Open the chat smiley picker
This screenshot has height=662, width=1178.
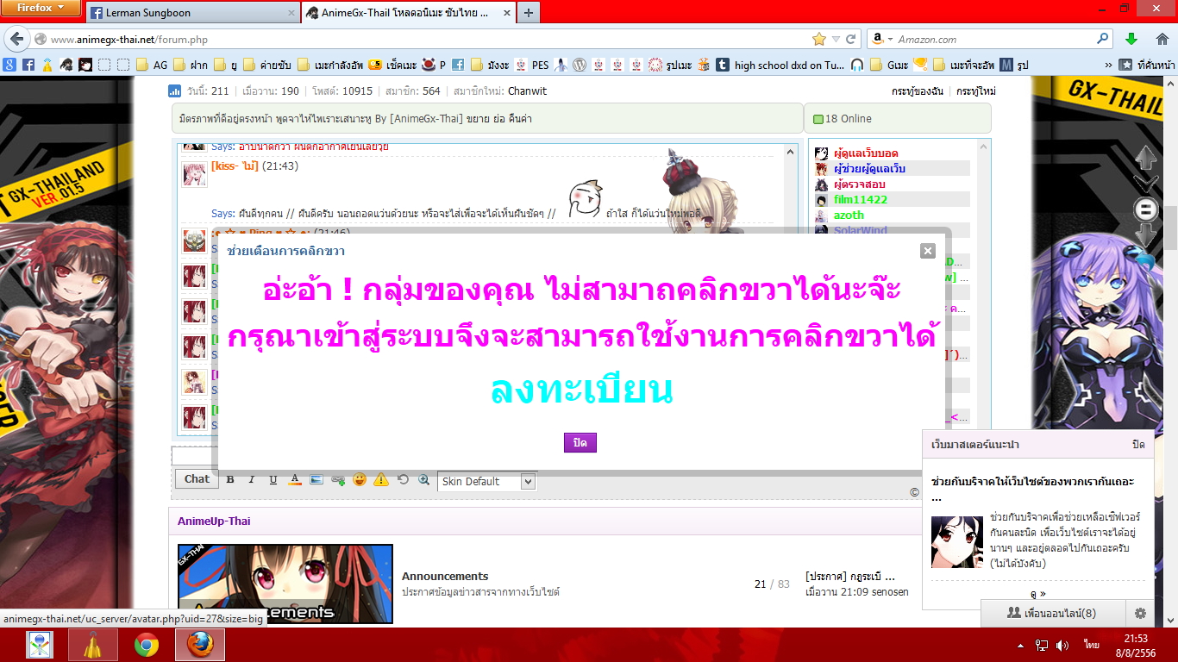pyautogui.click(x=360, y=480)
